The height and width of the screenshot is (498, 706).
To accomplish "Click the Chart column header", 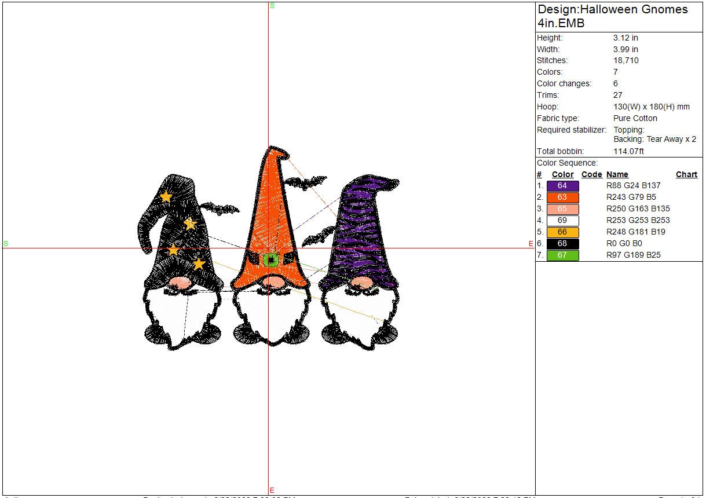I will coord(686,174).
